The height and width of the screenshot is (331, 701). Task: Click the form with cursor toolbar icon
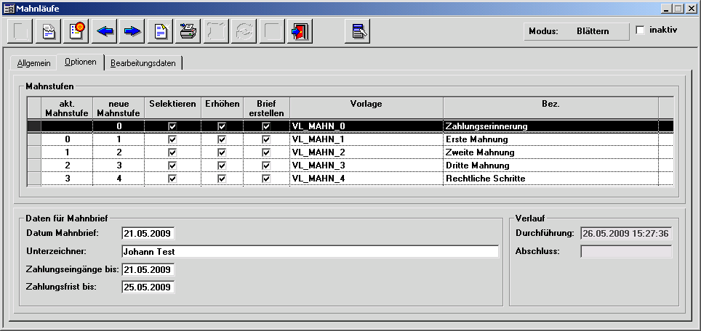357,32
